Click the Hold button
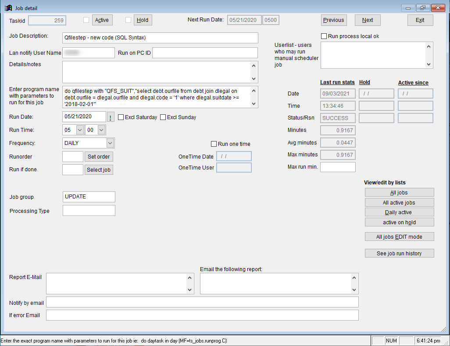450x346 pixels. point(143,20)
